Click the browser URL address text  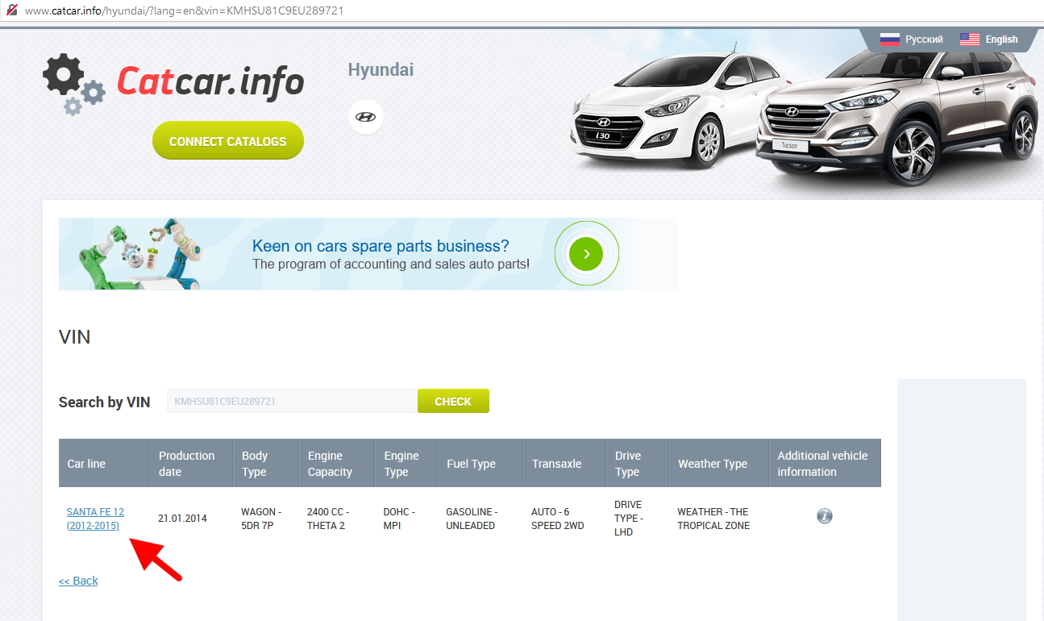184,10
